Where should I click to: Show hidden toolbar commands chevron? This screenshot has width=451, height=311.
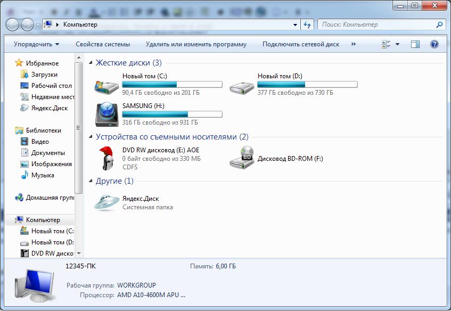tap(353, 44)
